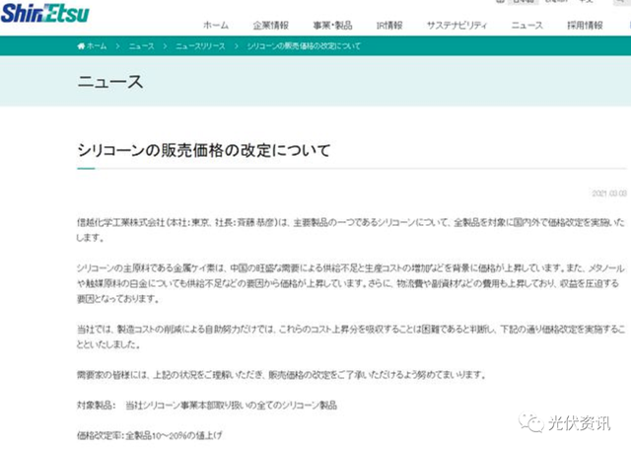Open the ホーム menu item
The width and height of the screenshot is (631, 451).
(216, 26)
